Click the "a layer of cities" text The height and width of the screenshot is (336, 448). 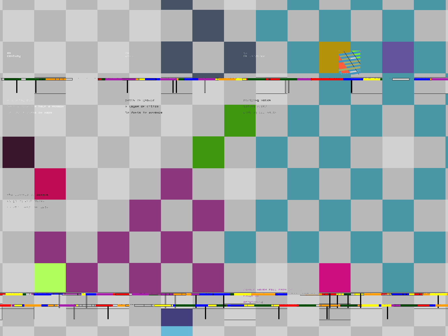(x=142, y=106)
